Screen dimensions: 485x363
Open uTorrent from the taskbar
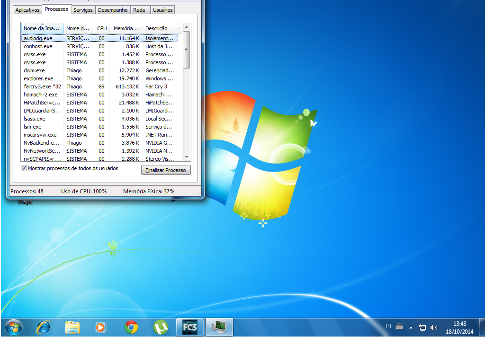[161, 327]
